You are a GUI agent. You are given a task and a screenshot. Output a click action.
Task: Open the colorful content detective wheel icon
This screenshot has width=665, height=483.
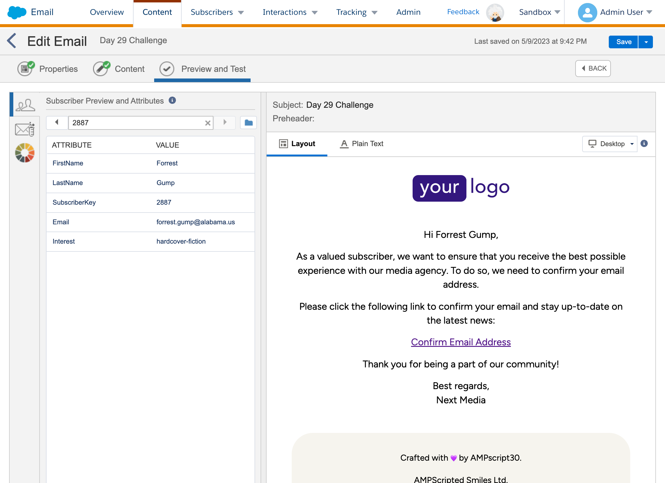coord(25,153)
